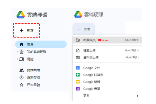Open the 更多 submenu entry

pyautogui.click(x=108, y=96)
